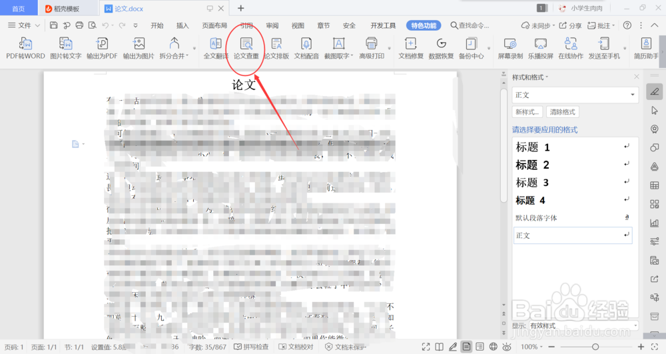Click the zoom out minus button

click(551, 347)
